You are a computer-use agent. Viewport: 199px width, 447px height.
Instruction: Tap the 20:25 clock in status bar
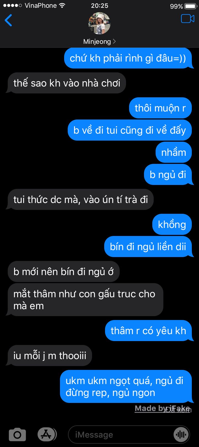click(99, 6)
